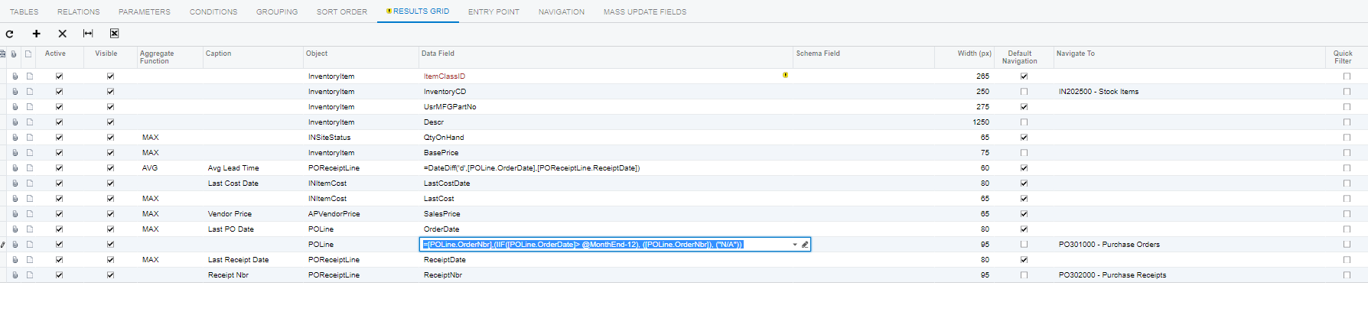Open formula editor pencil icon in Data Field
Screen dimensions: 1368x315
point(804,245)
